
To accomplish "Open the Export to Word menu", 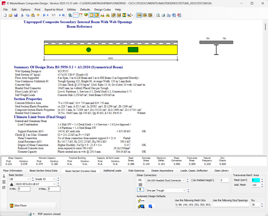I will pos(54,9).
